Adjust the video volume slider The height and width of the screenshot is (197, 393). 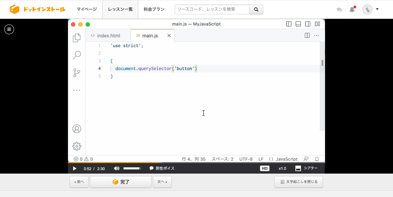[132, 168]
